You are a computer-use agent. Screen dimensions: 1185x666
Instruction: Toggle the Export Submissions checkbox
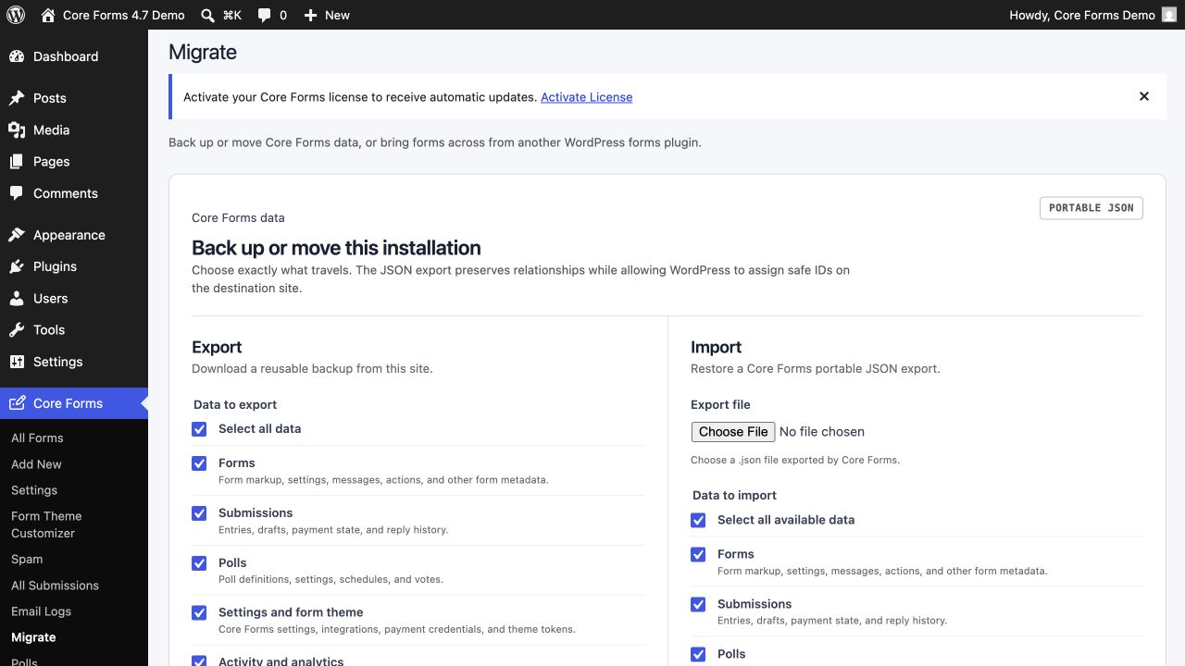(x=199, y=513)
